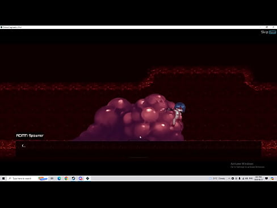Open the clock and date flyout
Image resolution: width=277 pixels, height=208 pixels.
pyautogui.click(x=258, y=178)
